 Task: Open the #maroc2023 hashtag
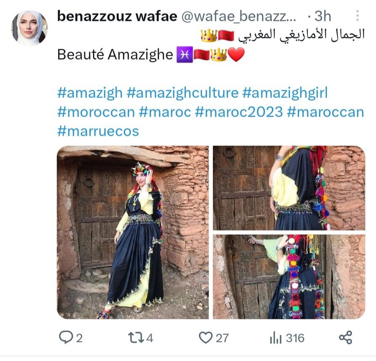click(x=239, y=112)
